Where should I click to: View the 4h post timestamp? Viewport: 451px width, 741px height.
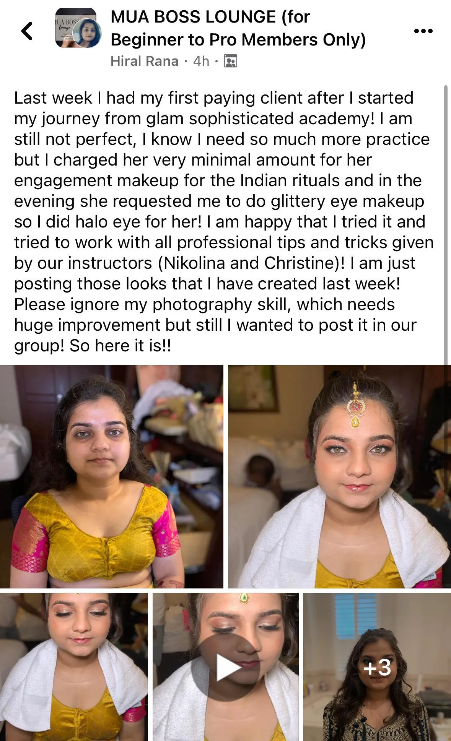(201, 61)
